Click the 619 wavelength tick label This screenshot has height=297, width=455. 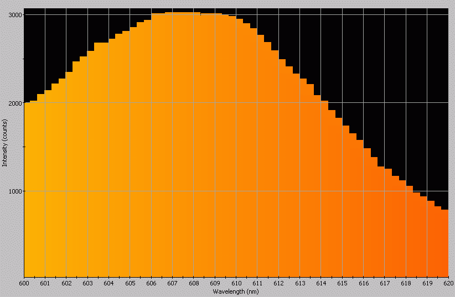point(427,283)
